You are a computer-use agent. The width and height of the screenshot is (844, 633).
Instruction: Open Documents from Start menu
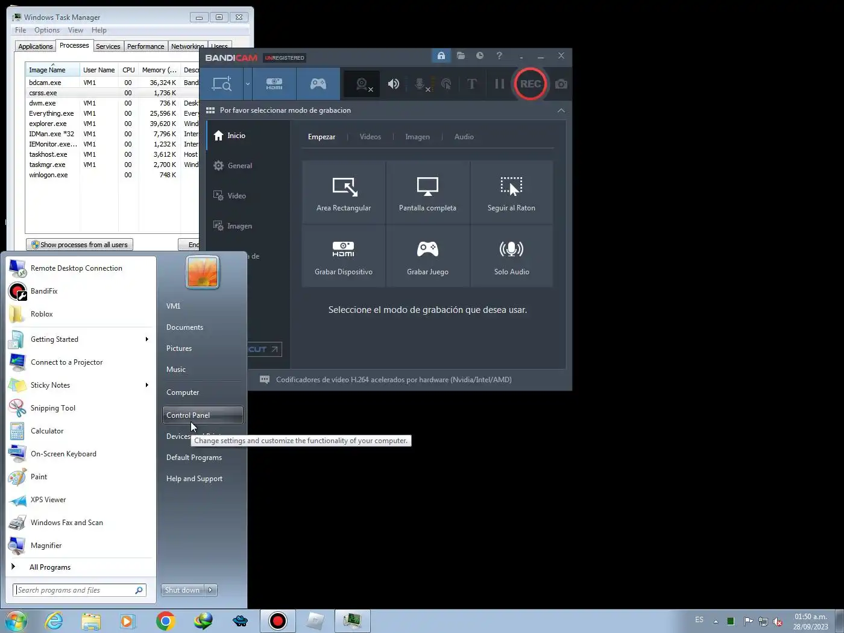(203, 327)
